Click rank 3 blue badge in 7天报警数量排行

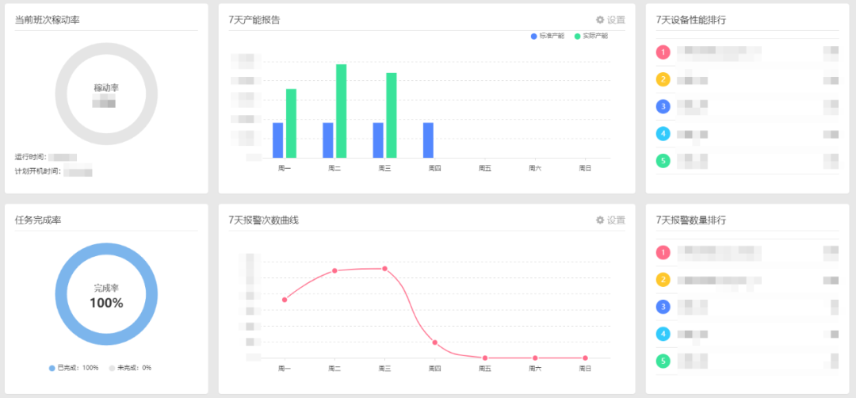pos(663,307)
